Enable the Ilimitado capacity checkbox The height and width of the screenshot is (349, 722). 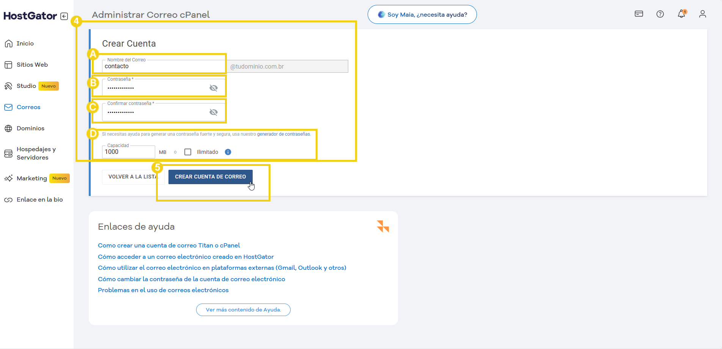tap(188, 152)
